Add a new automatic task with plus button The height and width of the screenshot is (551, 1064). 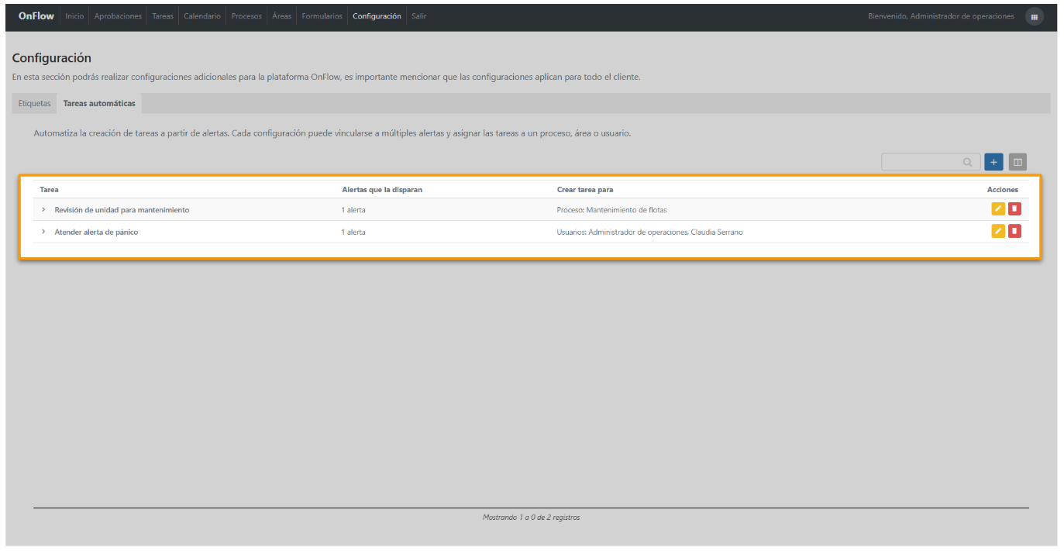pyautogui.click(x=993, y=162)
